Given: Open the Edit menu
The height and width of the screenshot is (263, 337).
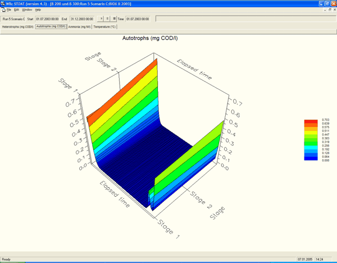Looking at the screenshot, I should (x=17, y=10).
